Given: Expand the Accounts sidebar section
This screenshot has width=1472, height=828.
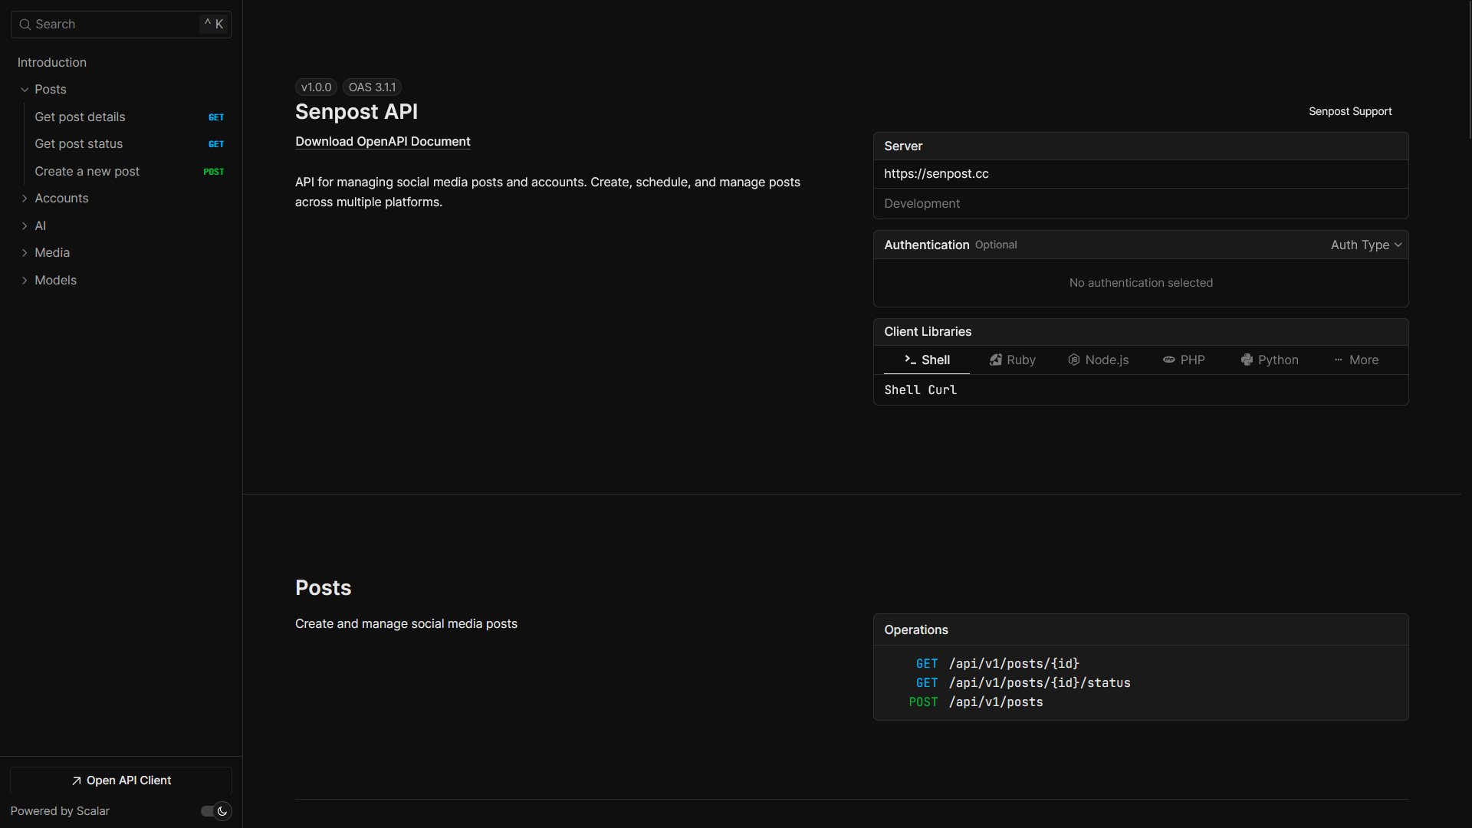Looking at the screenshot, I should click(25, 199).
